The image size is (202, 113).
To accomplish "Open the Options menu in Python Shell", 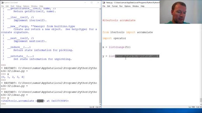I will pyautogui.click(x=26, y=6).
